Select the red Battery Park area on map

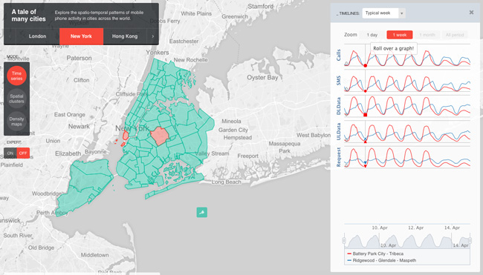pyautogui.click(x=126, y=135)
